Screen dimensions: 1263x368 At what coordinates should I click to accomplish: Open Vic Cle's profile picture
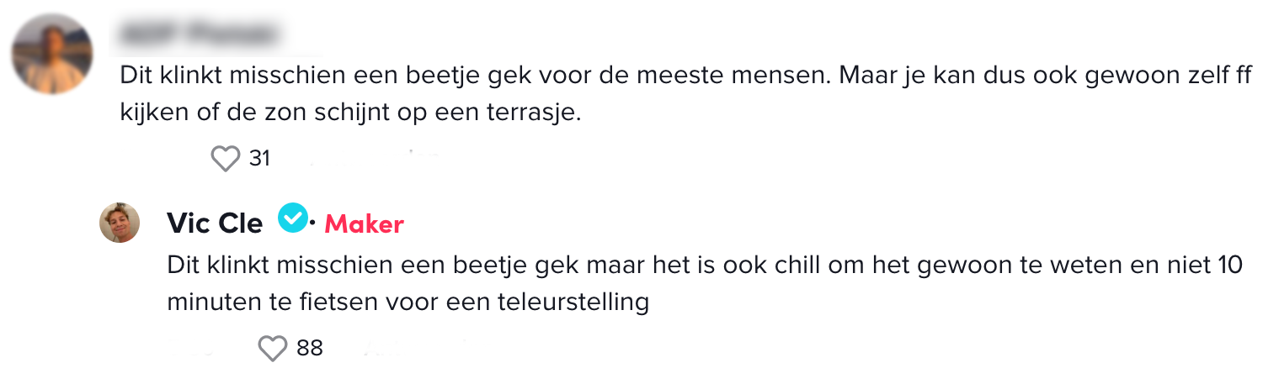(120, 223)
